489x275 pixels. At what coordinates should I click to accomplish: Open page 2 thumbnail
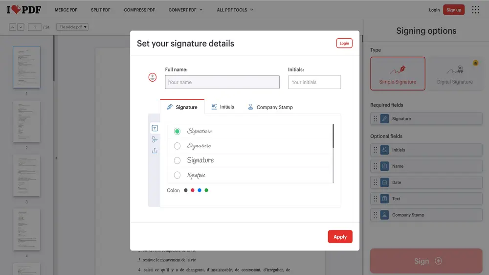[x=26, y=121]
